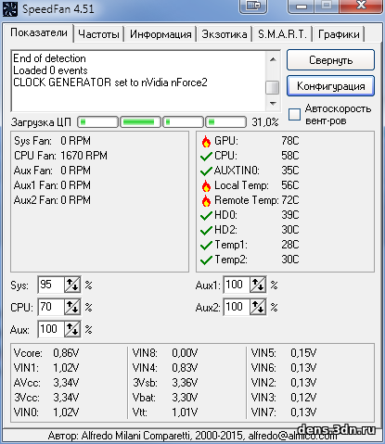Open the Конфигурация button

(x=330, y=86)
